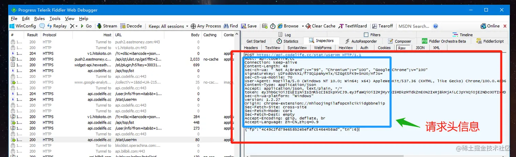This screenshot has height=157, width=516.
Task: Close the toolbar with red X
Action: point(505,26)
